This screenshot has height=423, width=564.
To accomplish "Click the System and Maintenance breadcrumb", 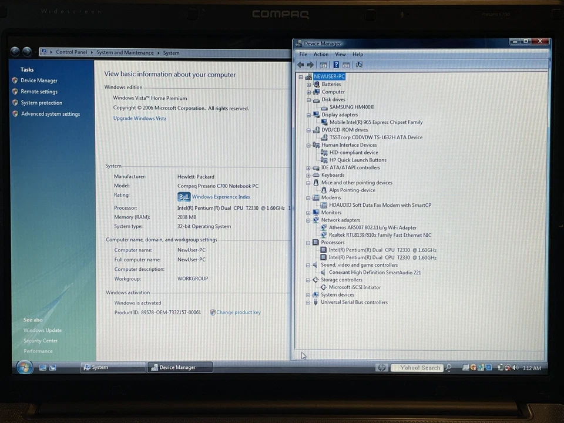I will coord(125,52).
